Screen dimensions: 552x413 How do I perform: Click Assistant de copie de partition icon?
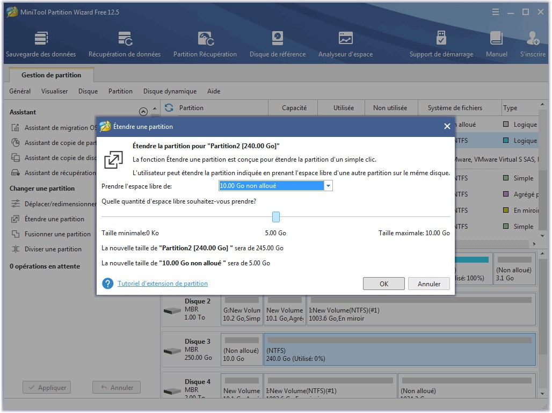pyautogui.click(x=15, y=143)
